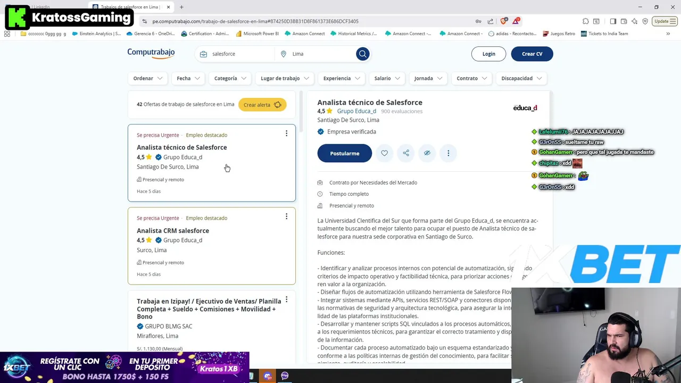Open Analista técnico de Salesforce card title
The image size is (681, 383).
181,147
